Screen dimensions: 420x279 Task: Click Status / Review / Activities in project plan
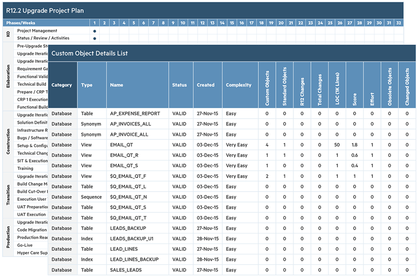coord(43,38)
